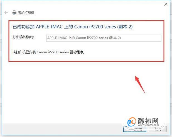The width and height of the screenshot is (172, 137).
Task: Click (副本 2) inside the printer name field
Action: pos(115,38)
